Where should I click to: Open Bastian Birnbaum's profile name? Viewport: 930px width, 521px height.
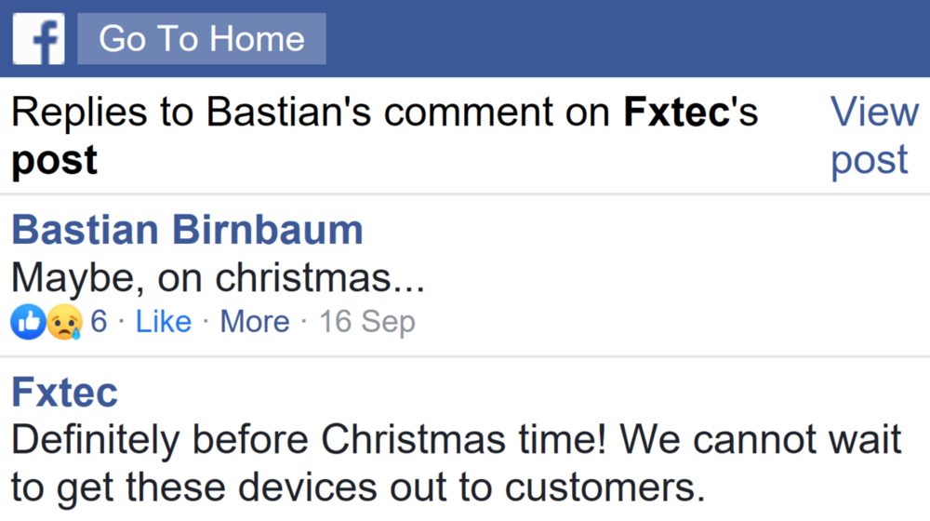click(x=187, y=230)
